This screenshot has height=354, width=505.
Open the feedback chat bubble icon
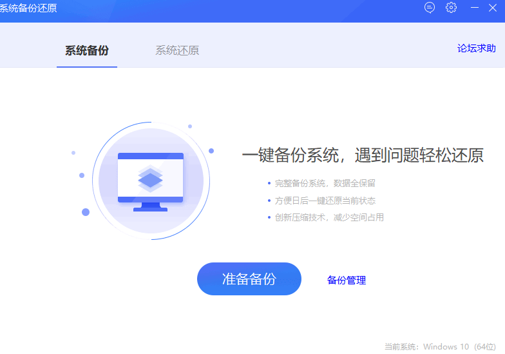click(430, 8)
